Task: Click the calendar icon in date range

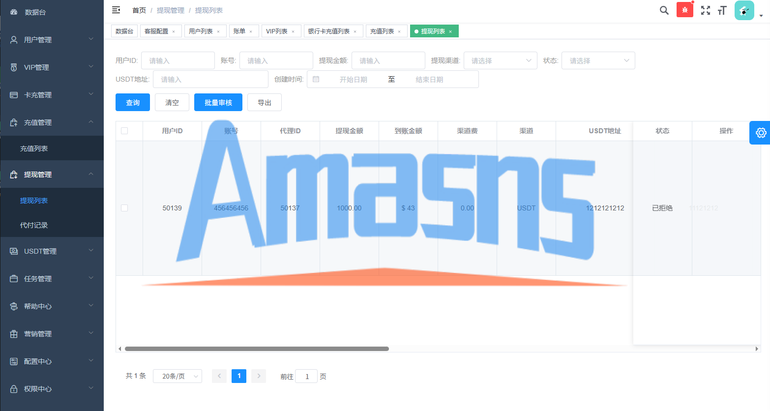Action: (316, 79)
